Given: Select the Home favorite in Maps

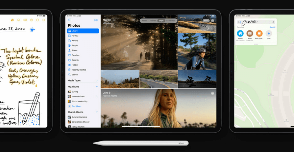Looking at the screenshot, I should (x=240, y=33).
